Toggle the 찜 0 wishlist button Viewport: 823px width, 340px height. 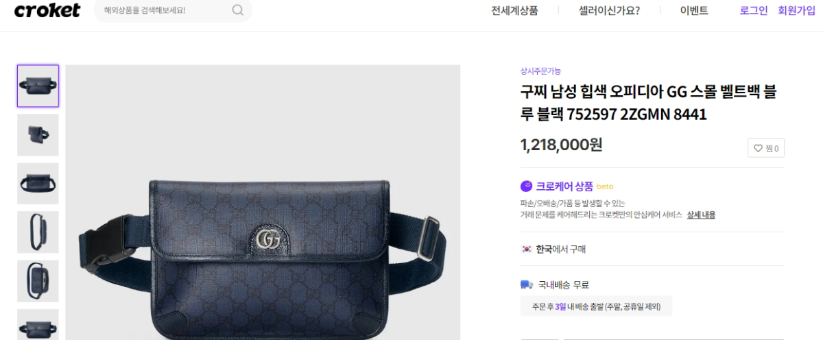coord(766,148)
